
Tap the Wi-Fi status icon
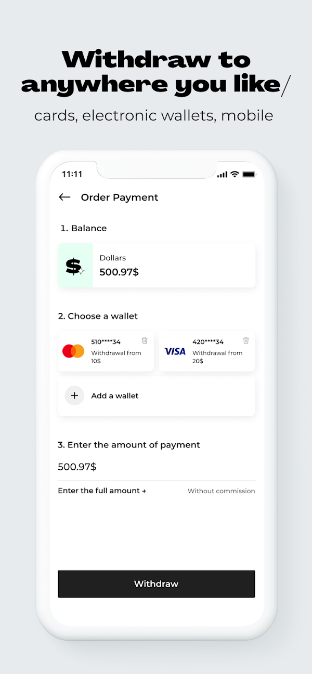click(235, 174)
